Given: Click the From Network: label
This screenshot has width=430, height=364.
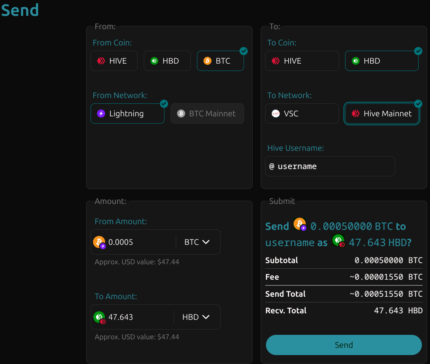Looking at the screenshot, I should click(x=120, y=95).
